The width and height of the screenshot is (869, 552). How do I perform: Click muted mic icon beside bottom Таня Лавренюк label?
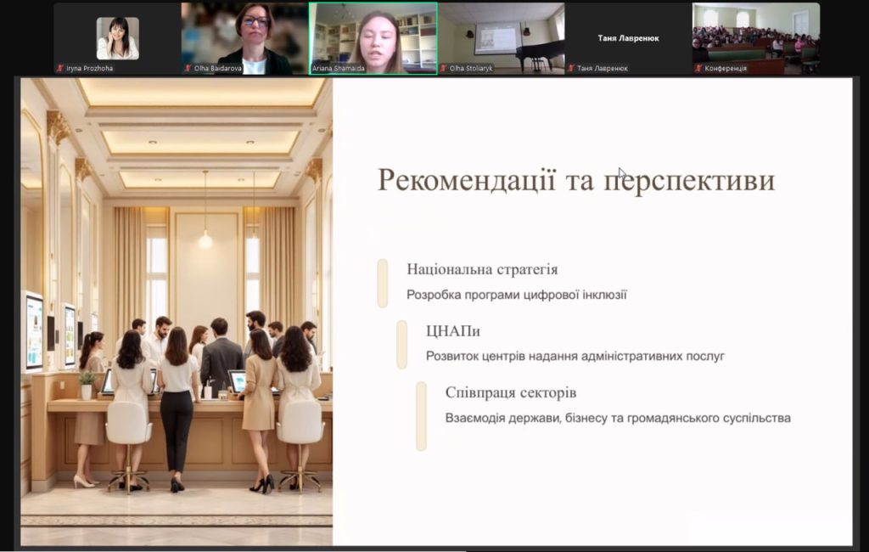571,68
